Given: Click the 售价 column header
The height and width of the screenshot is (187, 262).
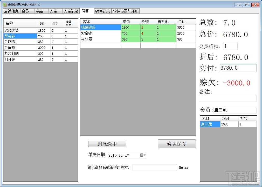Looking at the screenshot, I should 44,23.
